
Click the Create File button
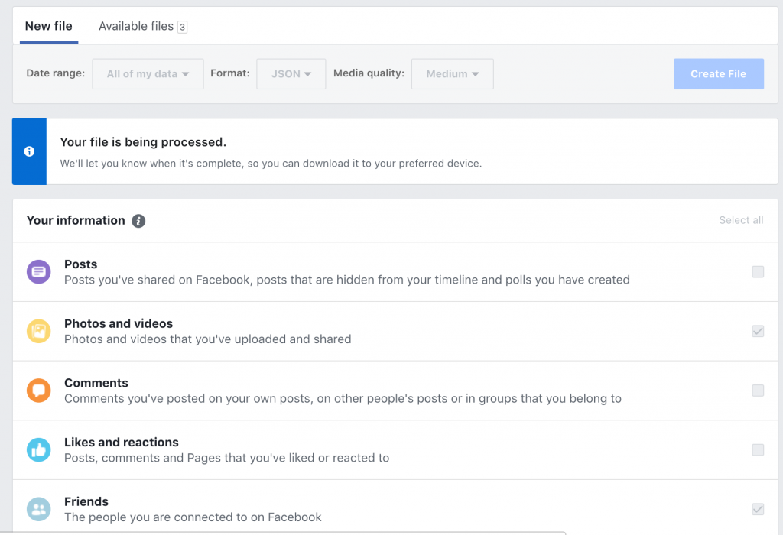click(719, 74)
